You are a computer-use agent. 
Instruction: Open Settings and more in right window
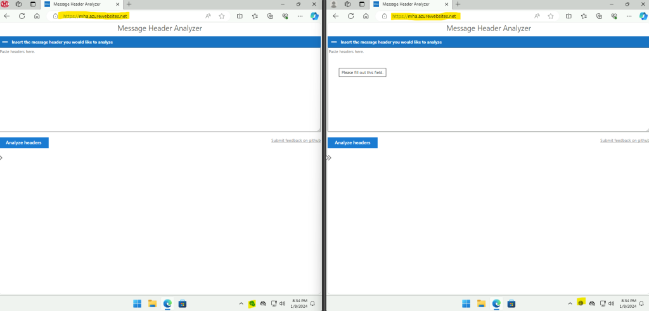point(629,16)
